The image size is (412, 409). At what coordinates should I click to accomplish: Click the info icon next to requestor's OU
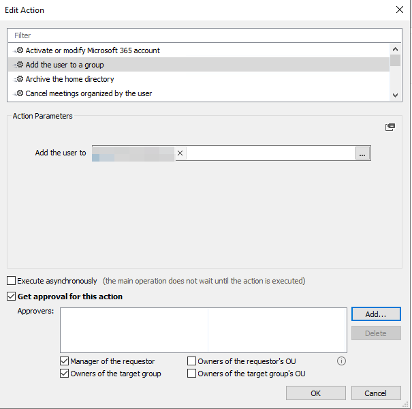[342, 361]
